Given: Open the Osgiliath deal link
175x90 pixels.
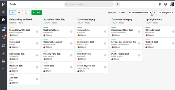Looking at the screenshot, I should tap(151, 42).
